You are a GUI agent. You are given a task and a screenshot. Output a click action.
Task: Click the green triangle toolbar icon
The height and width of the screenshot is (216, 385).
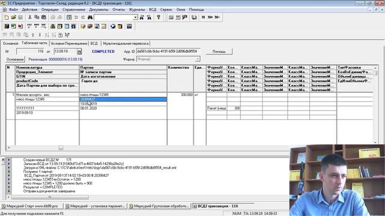click(53, 26)
